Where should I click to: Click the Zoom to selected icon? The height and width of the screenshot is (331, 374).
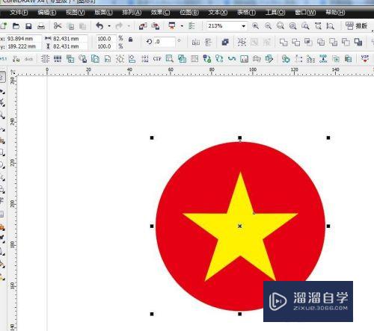click(280, 26)
